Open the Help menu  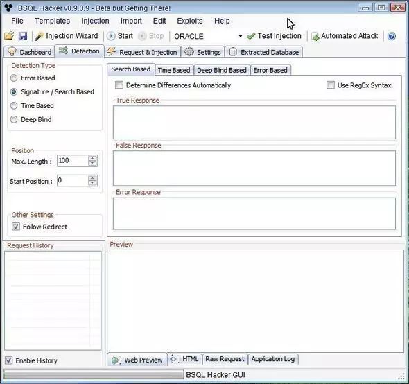tap(222, 21)
